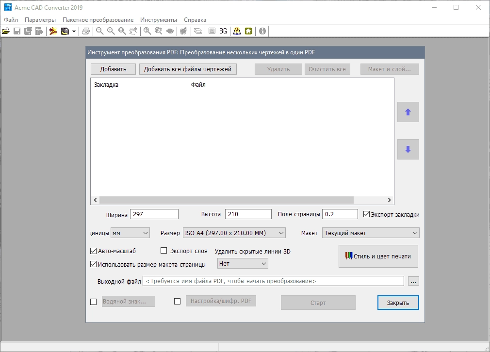Viewport: 490px width, 352px height.
Task: Click the Поле страницы input field
Action: pos(340,214)
